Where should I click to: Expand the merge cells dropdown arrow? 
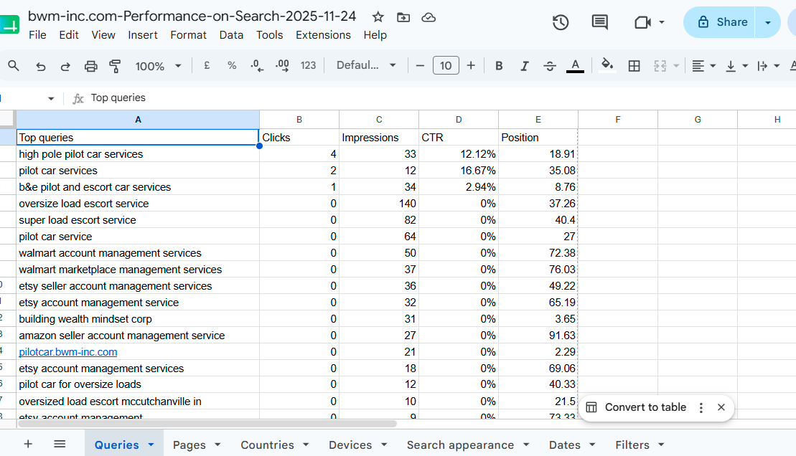(676, 66)
